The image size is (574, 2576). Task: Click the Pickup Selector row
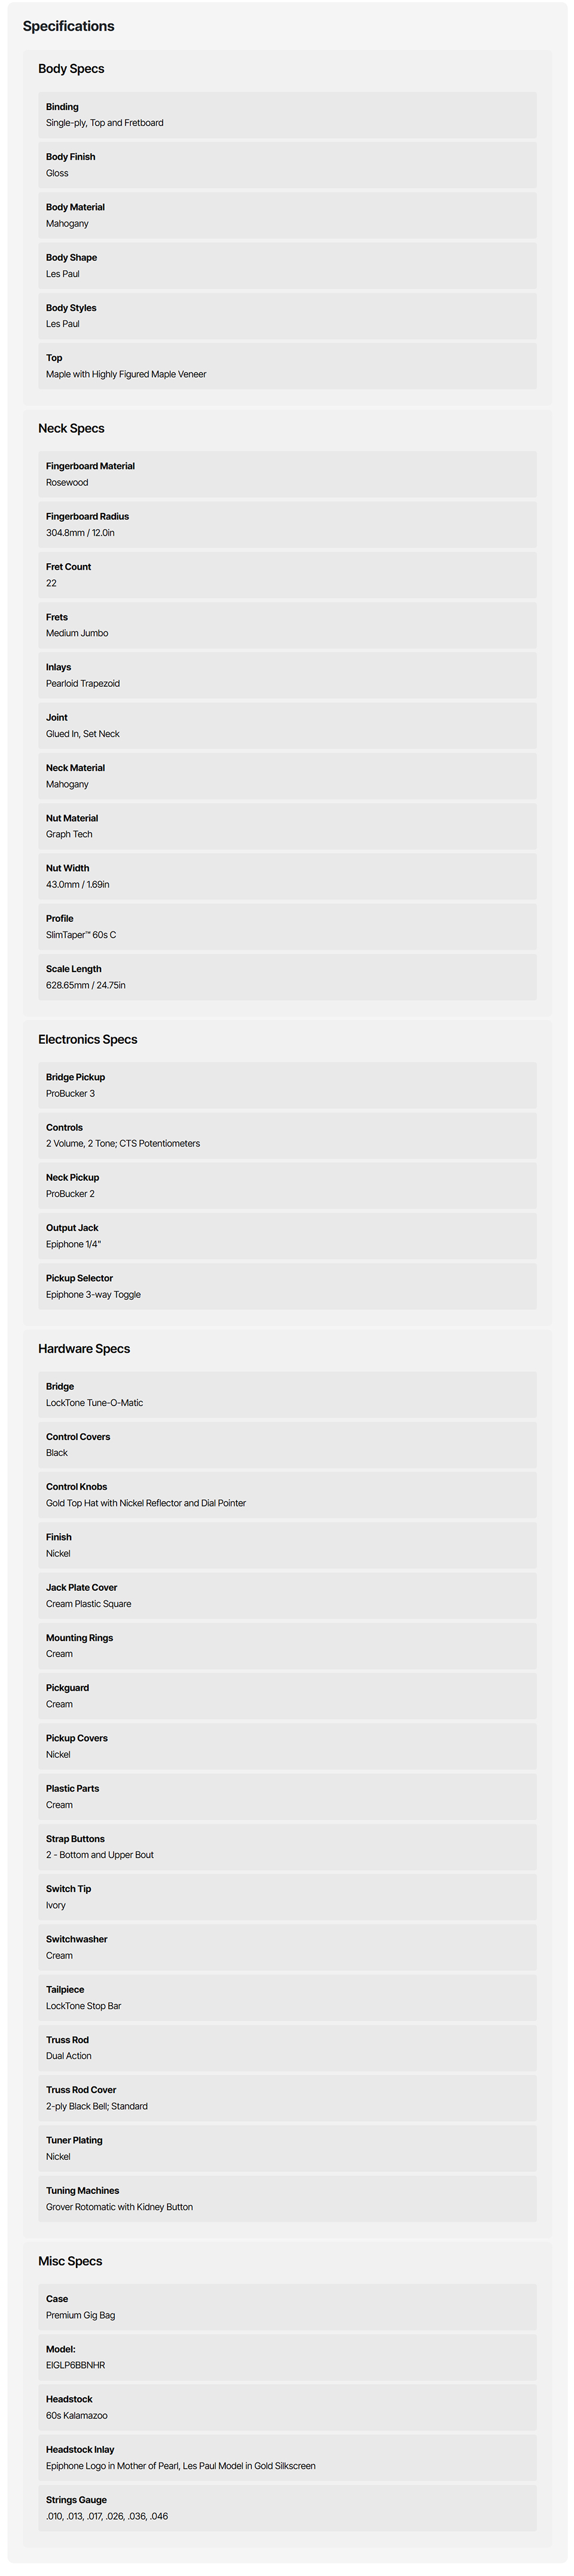pyautogui.click(x=287, y=1286)
